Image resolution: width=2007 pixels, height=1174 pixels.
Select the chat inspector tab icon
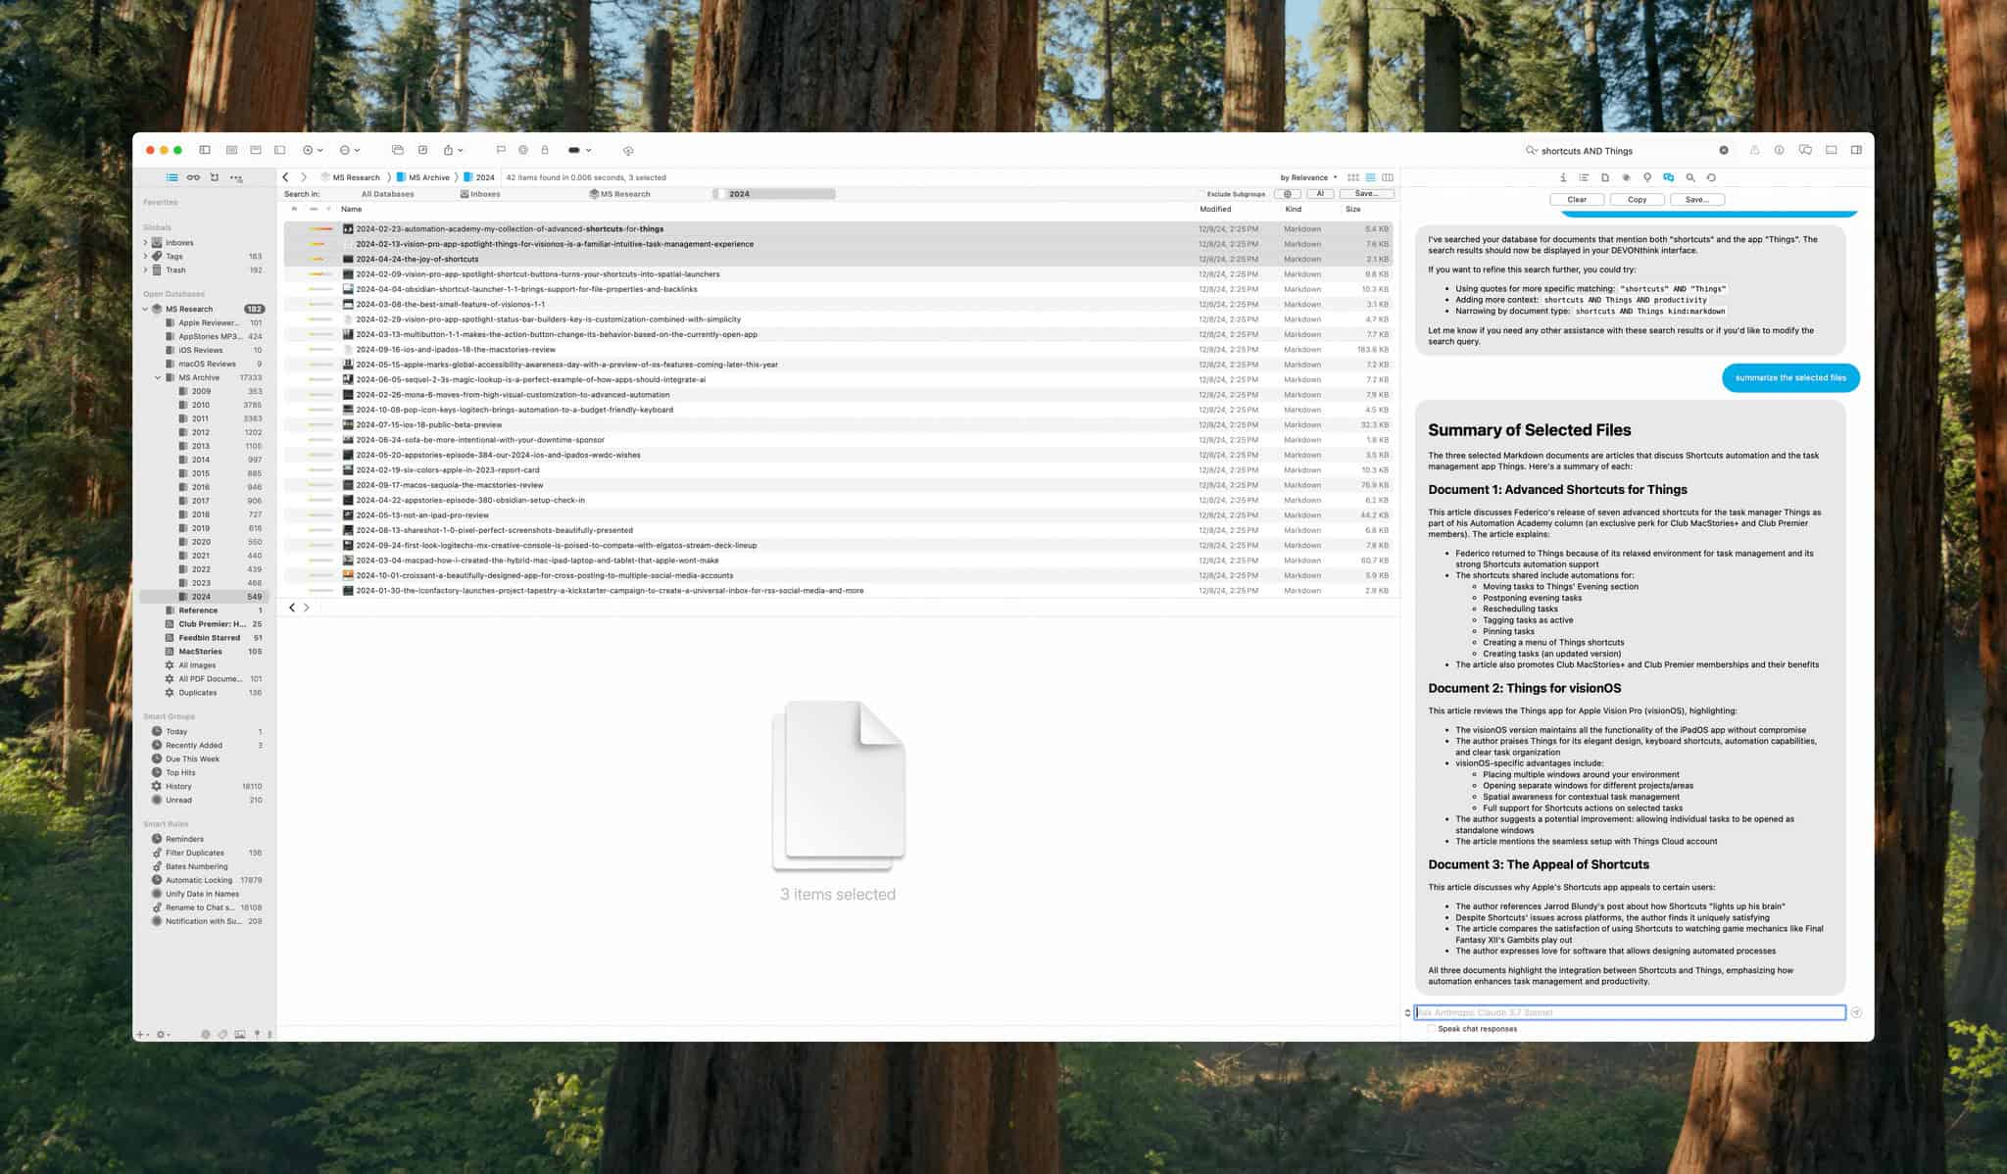click(1668, 177)
